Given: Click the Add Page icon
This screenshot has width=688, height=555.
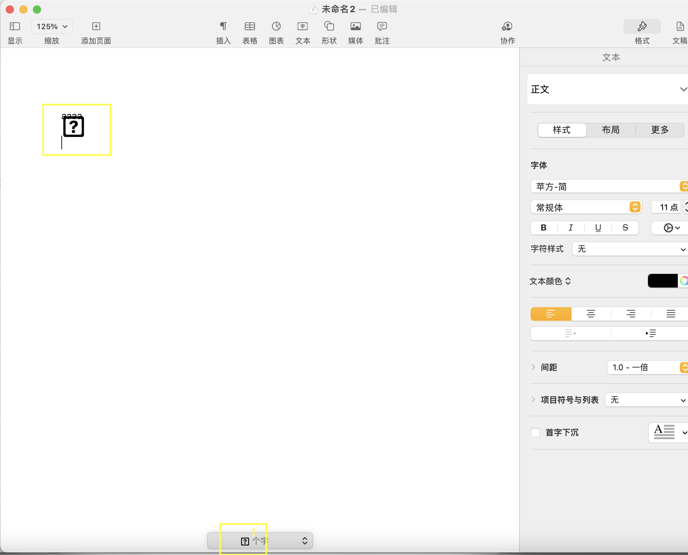Looking at the screenshot, I should tap(96, 26).
